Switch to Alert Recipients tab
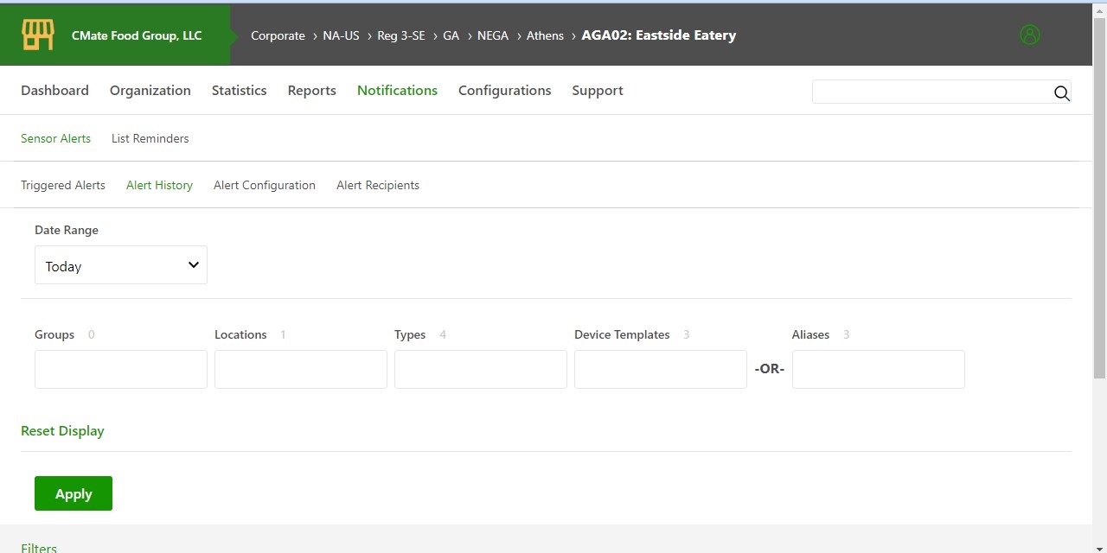Viewport: 1107px width, 553px height. click(377, 185)
